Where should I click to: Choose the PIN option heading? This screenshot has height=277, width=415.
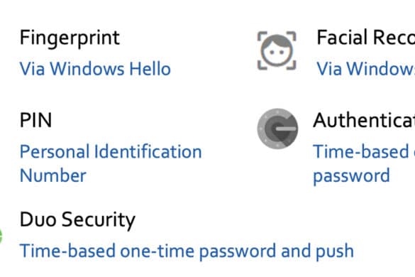click(35, 120)
